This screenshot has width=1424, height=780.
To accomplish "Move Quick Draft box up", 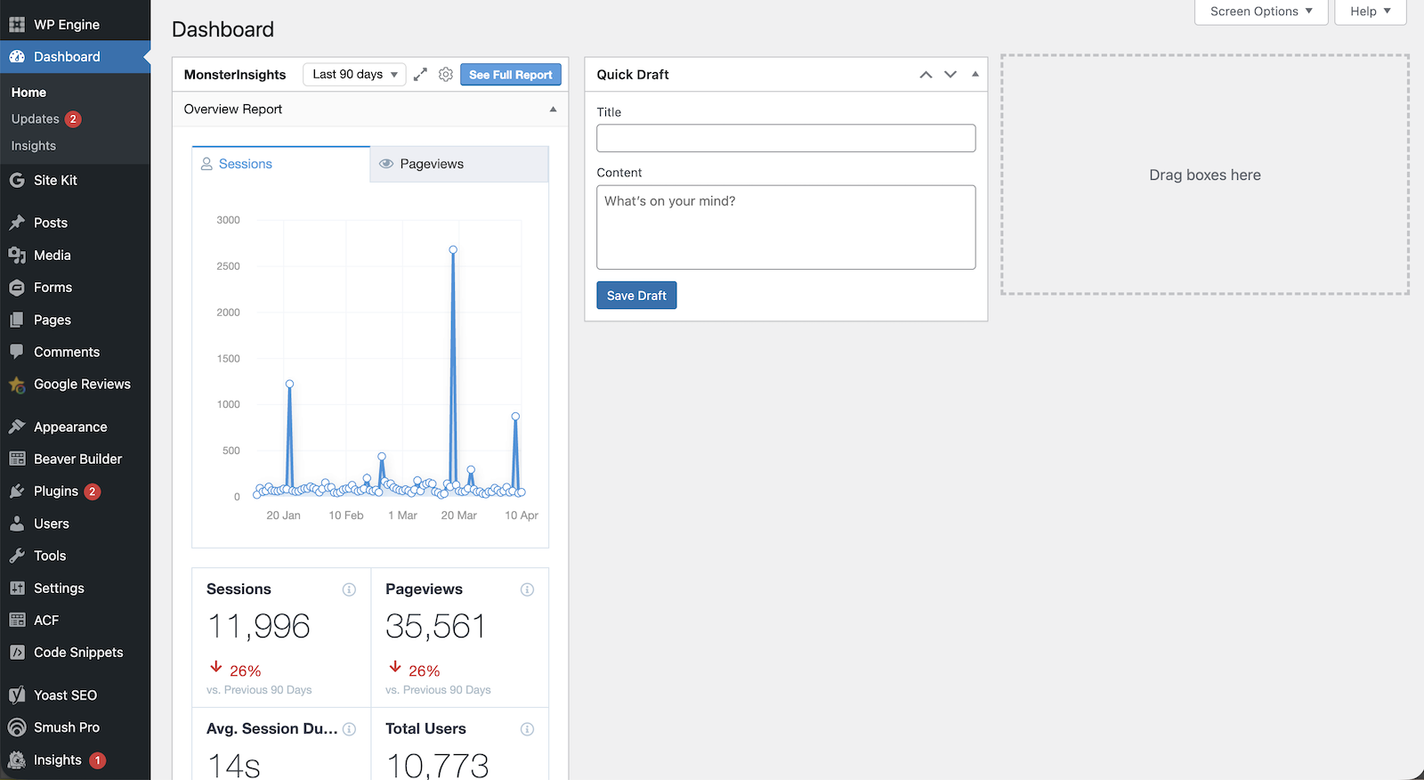I will point(926,75).
